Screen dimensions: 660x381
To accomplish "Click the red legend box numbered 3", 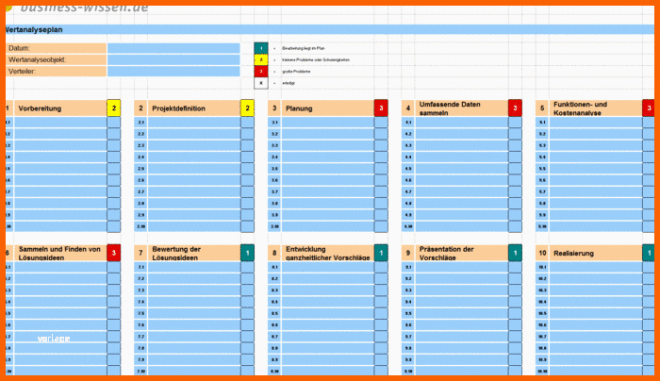I will point(260,72).
